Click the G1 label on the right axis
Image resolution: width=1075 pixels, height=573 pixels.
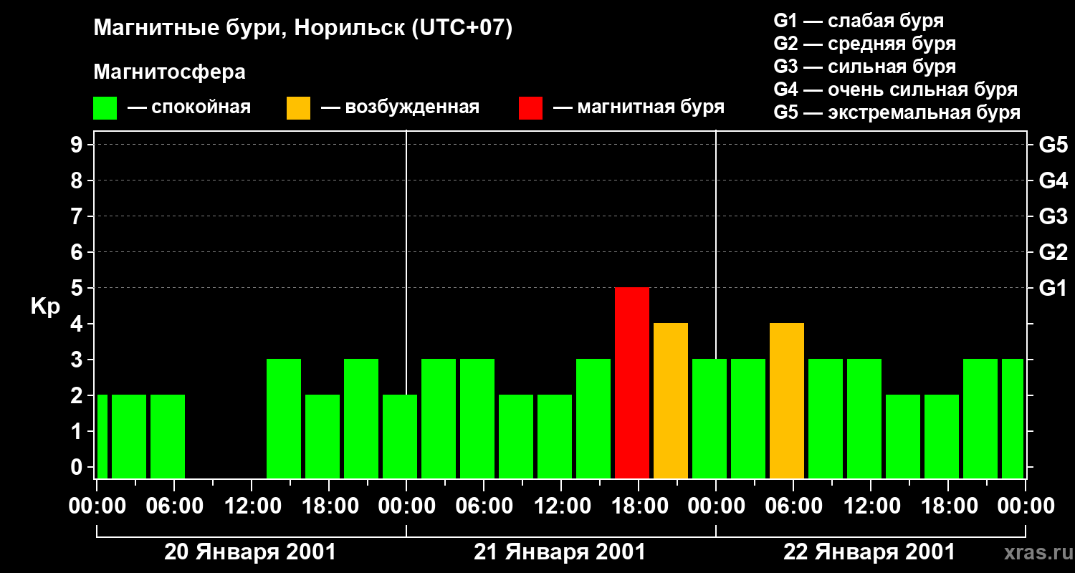pyautogui.click(x=1053, y=289)
